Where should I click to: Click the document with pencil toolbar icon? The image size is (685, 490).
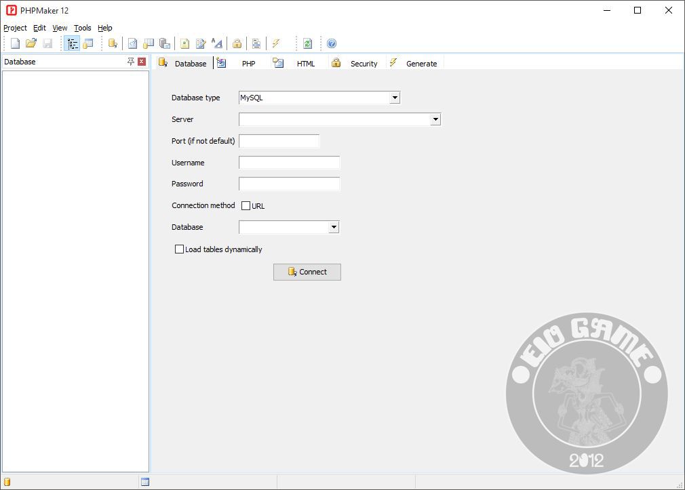201,43
